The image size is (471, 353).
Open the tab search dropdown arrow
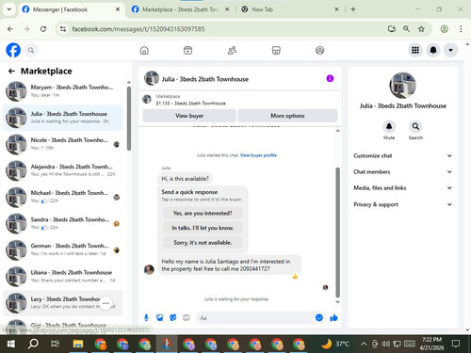pos(9,9)
